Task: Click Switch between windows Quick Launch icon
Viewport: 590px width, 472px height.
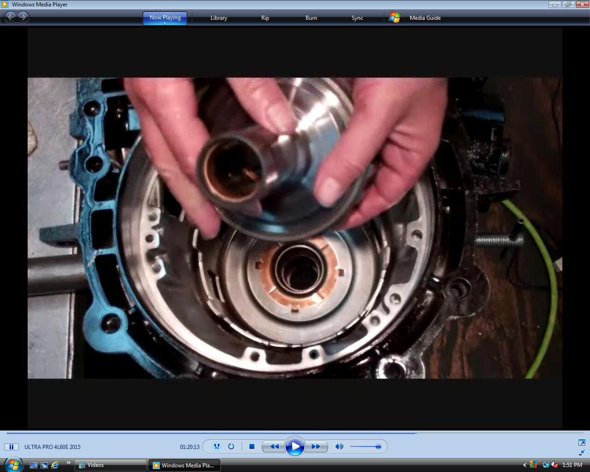Action: coord(44,465)
